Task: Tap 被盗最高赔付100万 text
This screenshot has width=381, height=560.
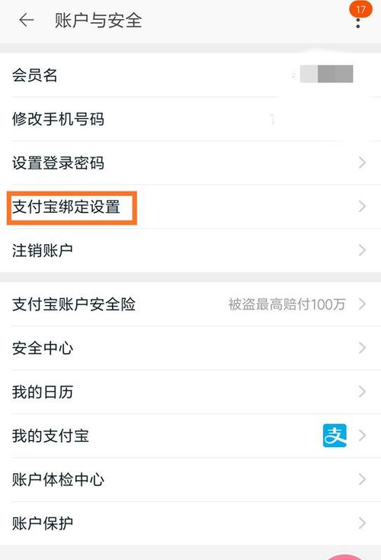Action: tap(287, 304)
